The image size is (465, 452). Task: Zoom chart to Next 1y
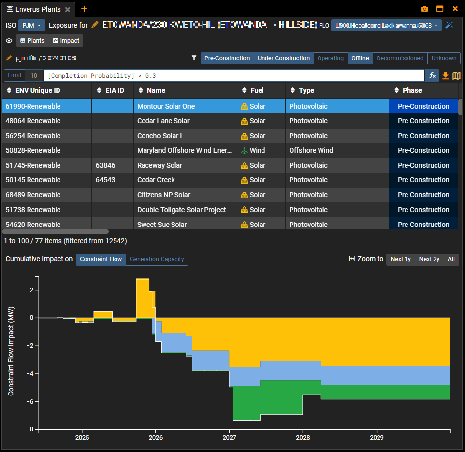point(401,259)
